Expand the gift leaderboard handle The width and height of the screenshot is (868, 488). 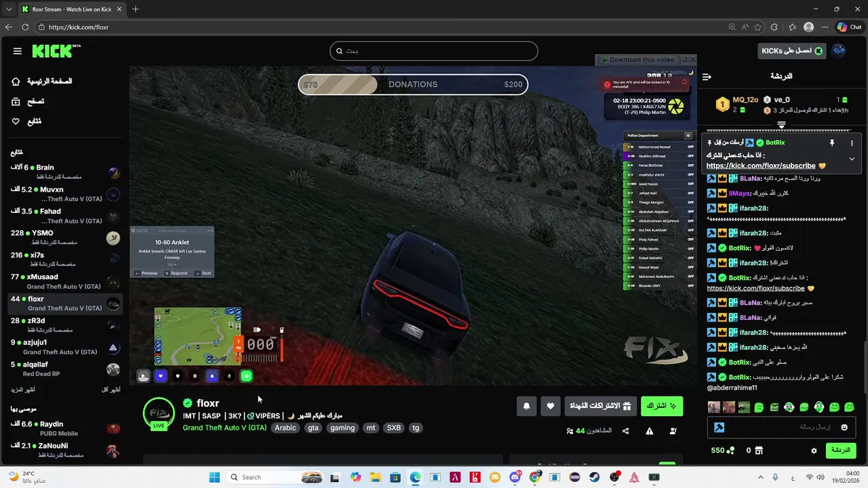coord(781,125)
